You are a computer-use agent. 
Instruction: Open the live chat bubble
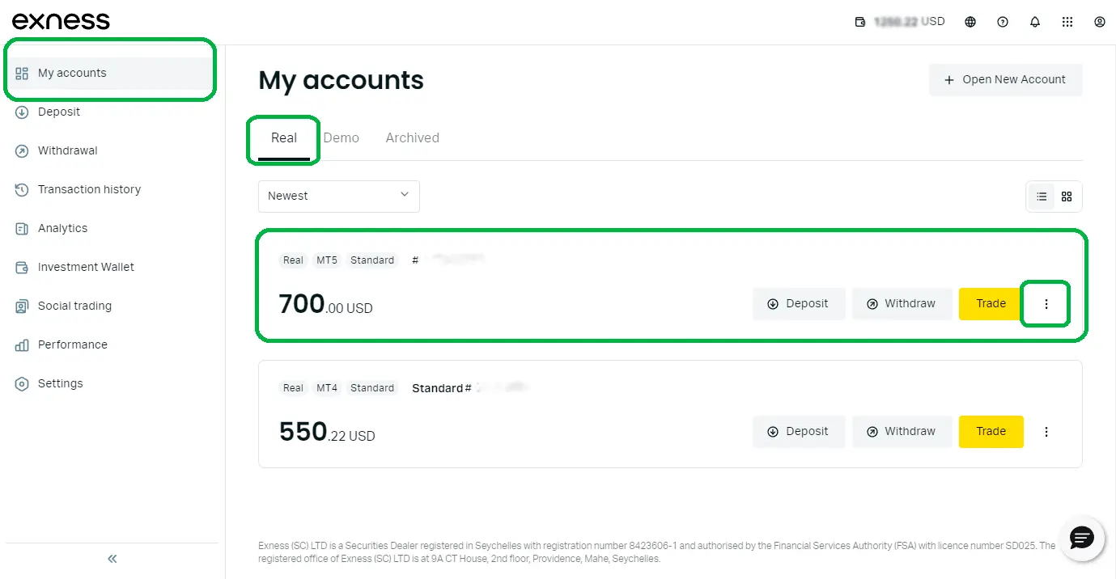(1081, 538)
